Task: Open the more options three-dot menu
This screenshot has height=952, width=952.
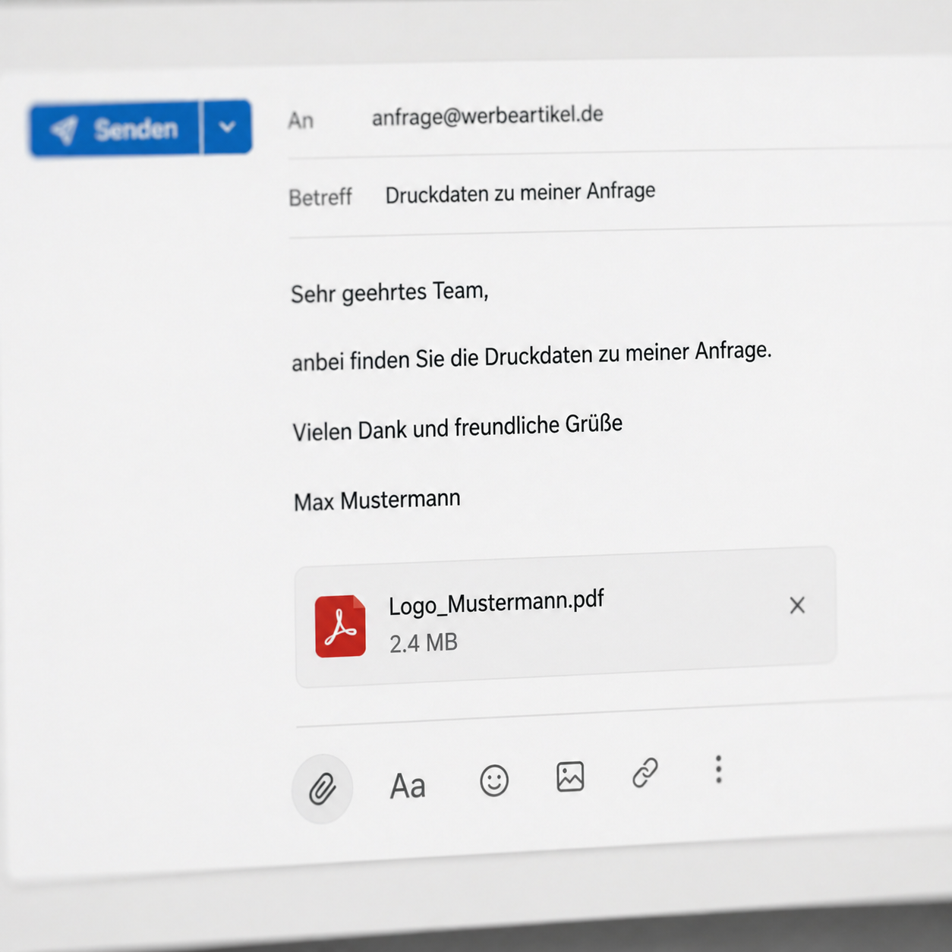Action: click(718, 769)
